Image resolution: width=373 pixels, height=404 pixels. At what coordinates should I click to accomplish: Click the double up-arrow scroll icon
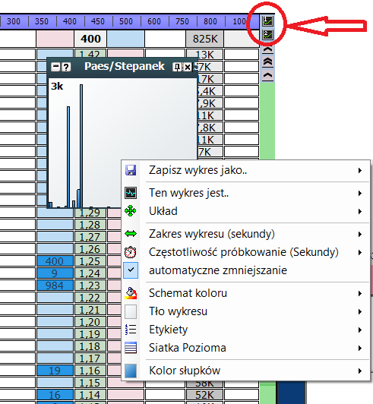tap(268, 62)
